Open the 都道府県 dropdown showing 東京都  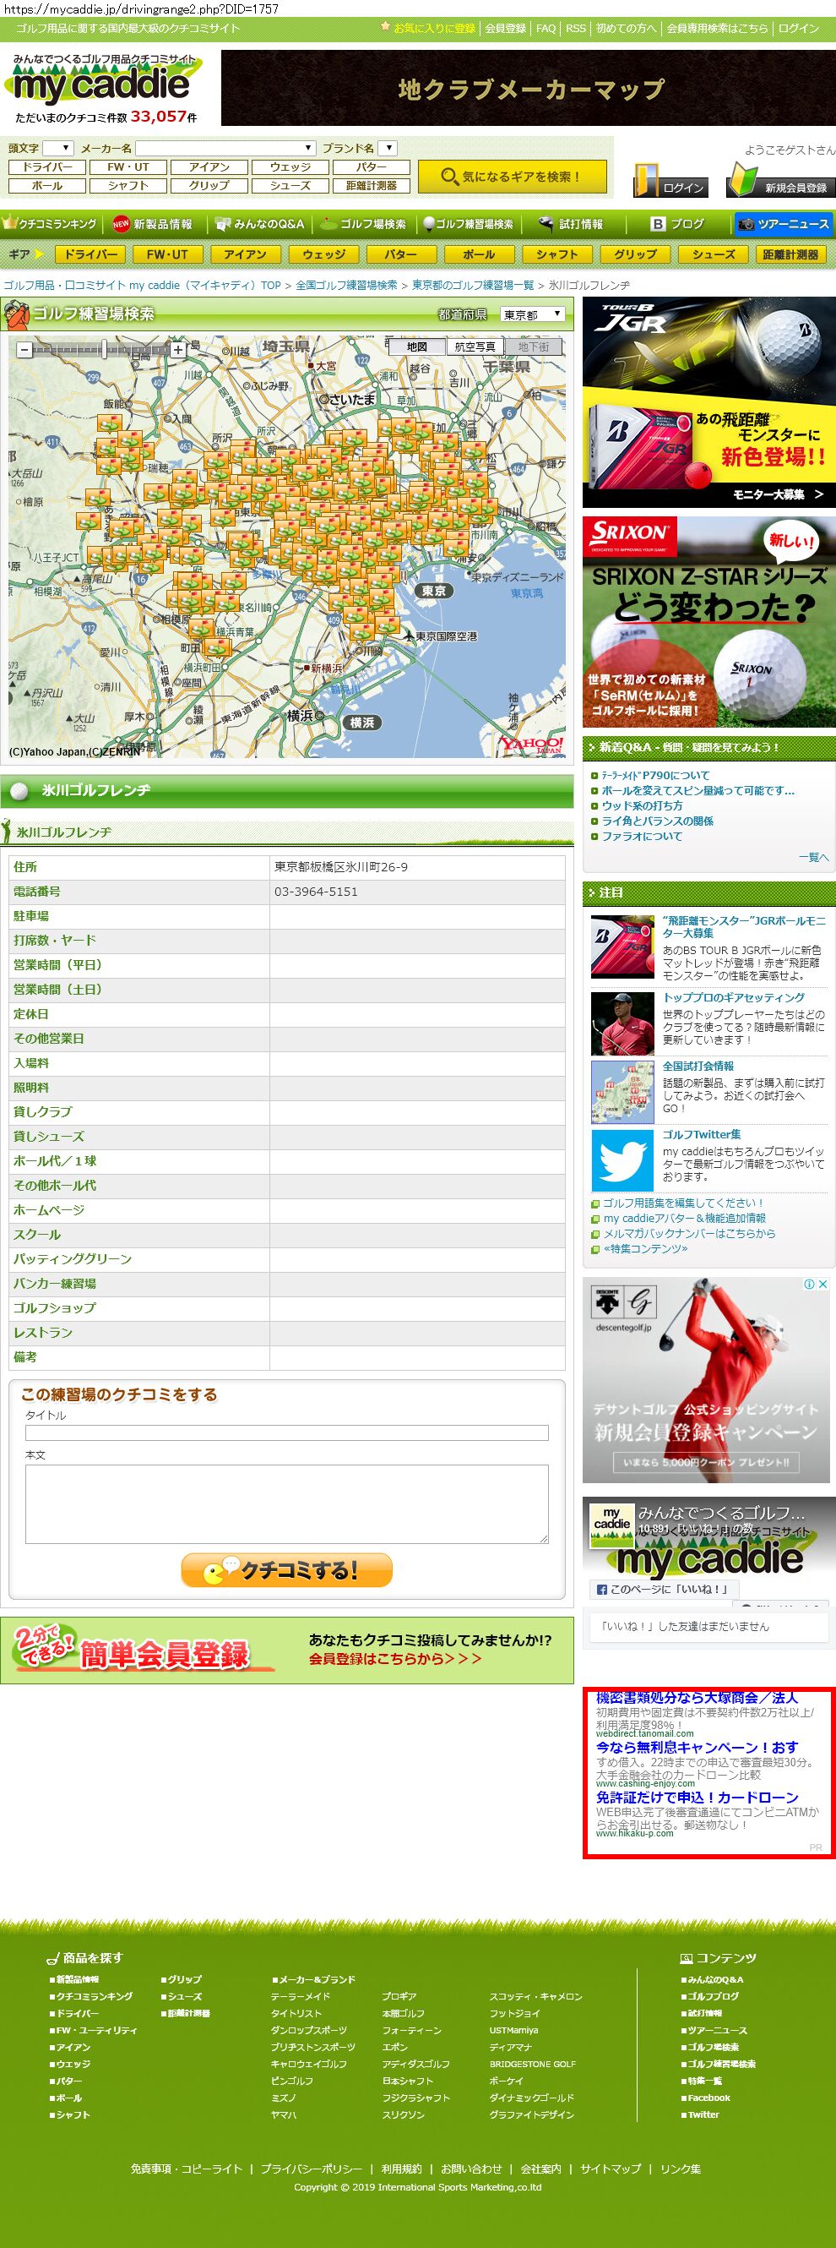[533, 314]
